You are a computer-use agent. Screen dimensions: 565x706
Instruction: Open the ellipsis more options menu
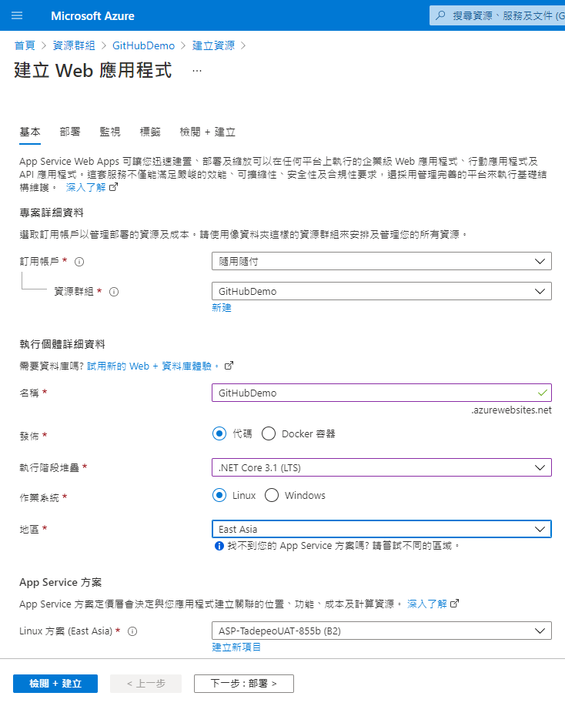coord(197,71)
